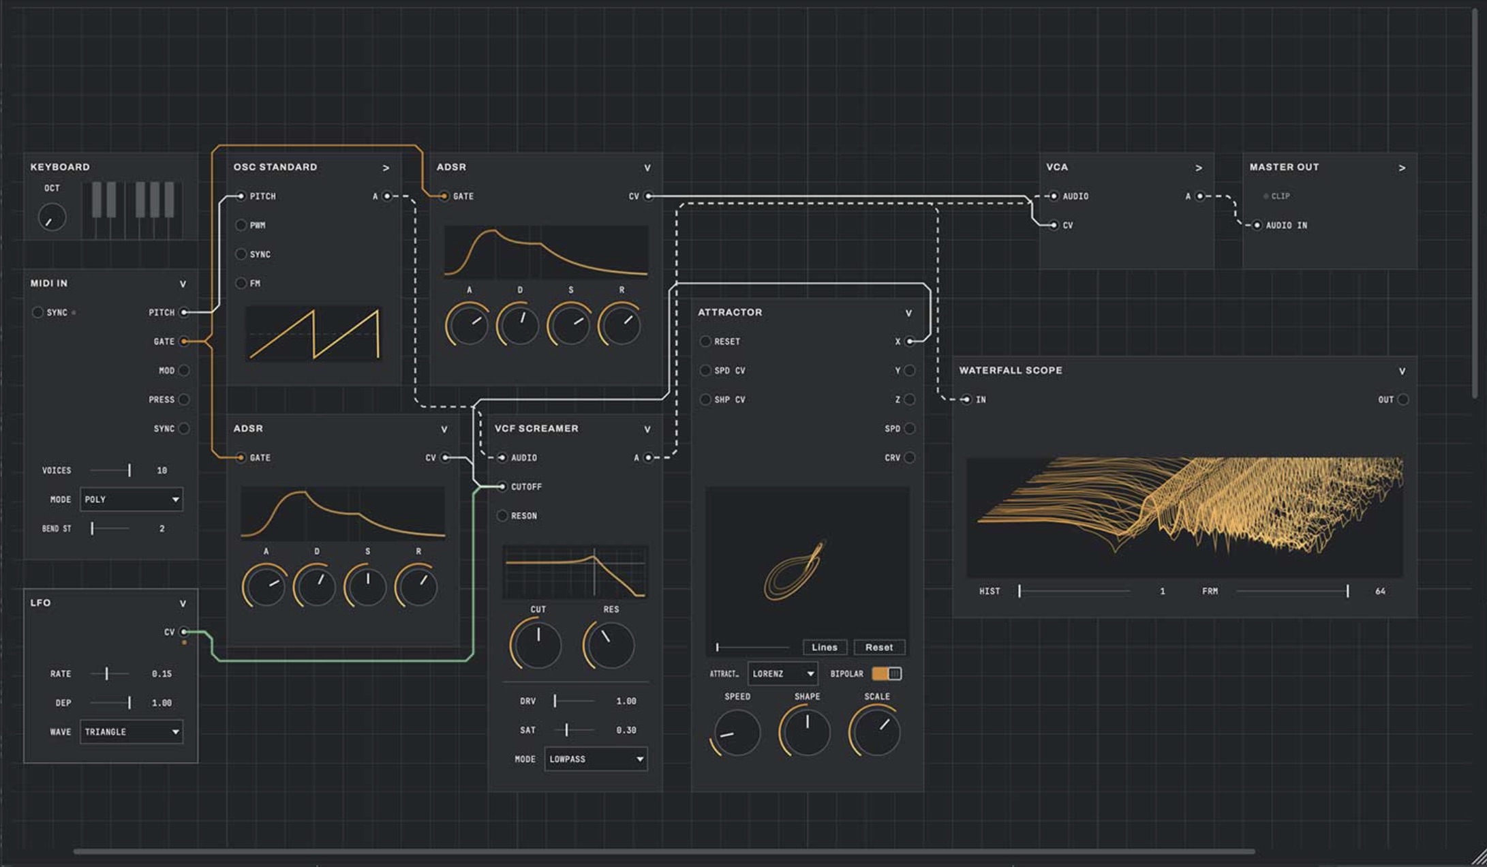
Task: Click the Attractor Y output port
Action: click(910, 370)
